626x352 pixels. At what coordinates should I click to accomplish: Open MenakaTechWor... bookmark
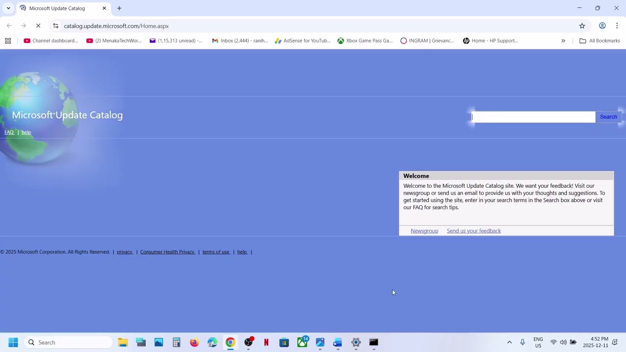pos(114,41)
